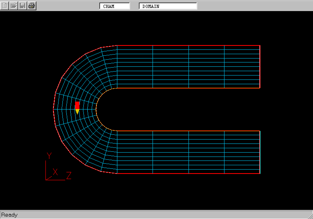Click the origin corner of the axis triad
Screen dimensions: 313x219
pos(46,179)
